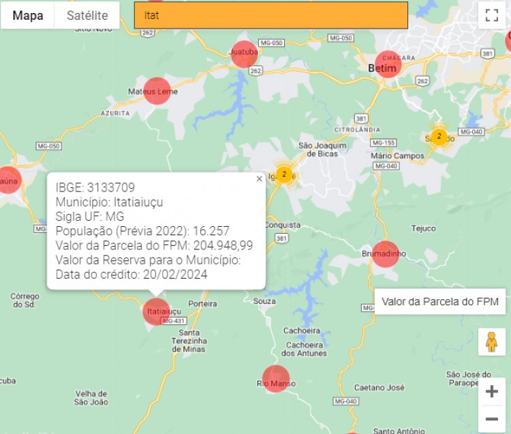Click 'Município: Itatiaiuçu' line in popup
This screenshot has height=434, width=511.
pyautogui.click(x=109, y=202)
